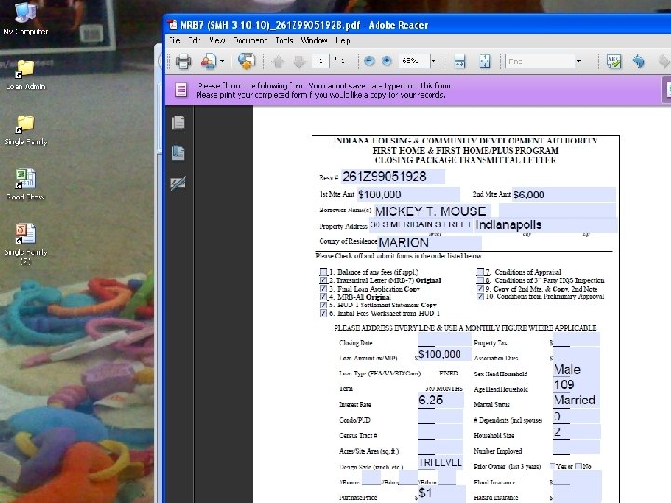Open the collaborate icon dropdown arrow
This screenshot has width=671, height=503.
(x=222, y=61)
